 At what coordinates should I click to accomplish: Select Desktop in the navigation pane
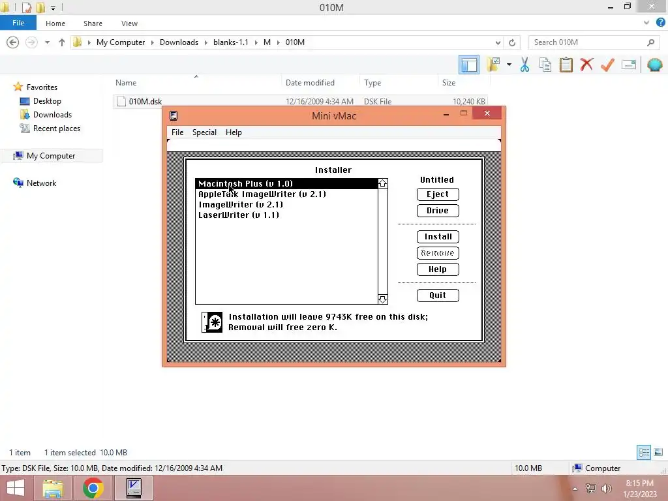[x=47, y=101]
